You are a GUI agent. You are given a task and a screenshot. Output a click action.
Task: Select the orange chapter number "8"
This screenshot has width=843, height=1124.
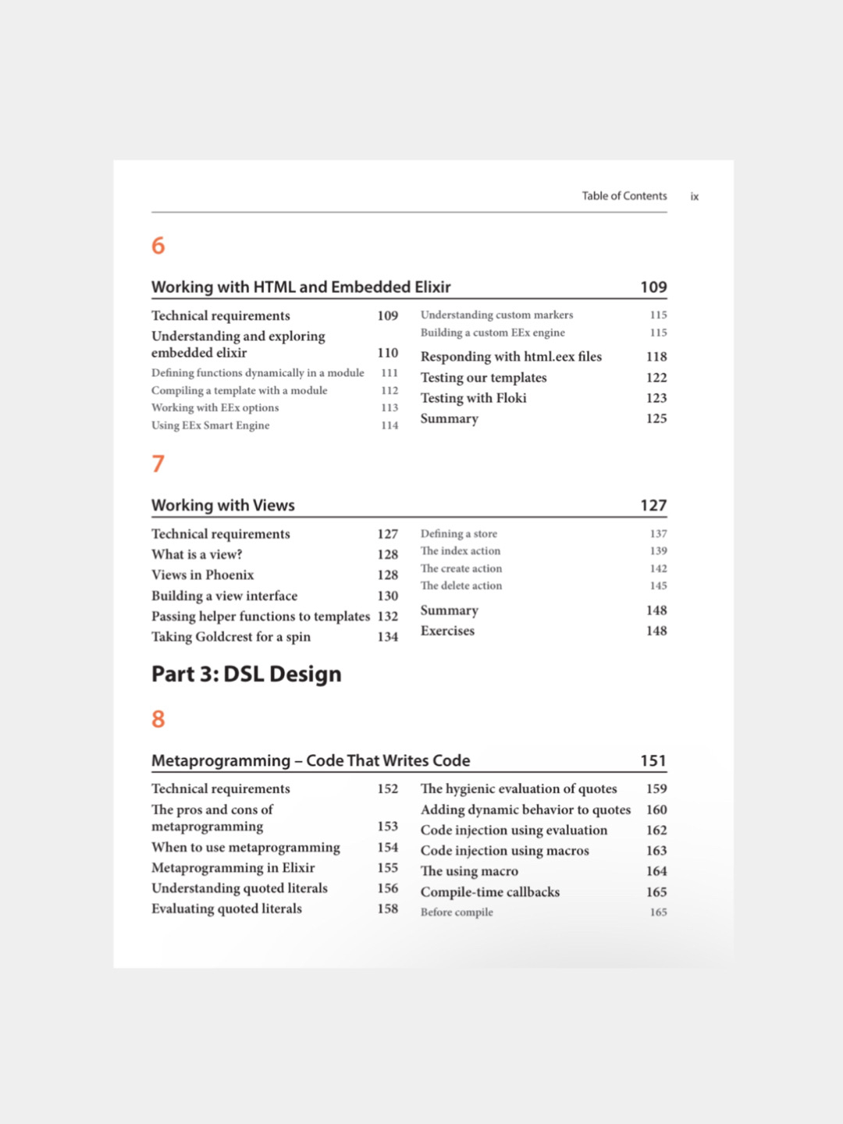(x=158, y=719)
